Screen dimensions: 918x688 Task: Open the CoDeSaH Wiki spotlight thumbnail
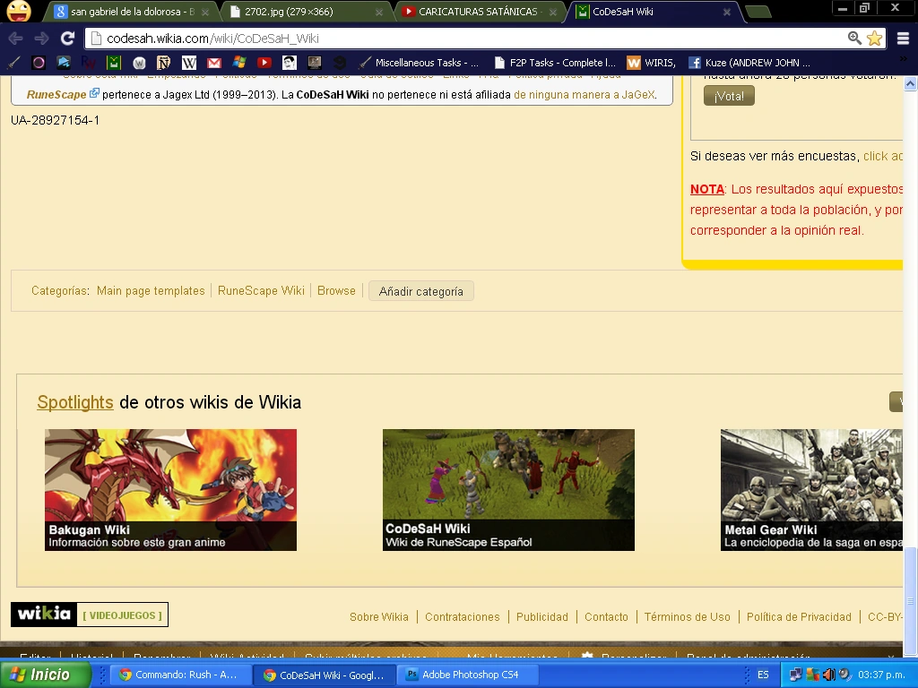[508, 490]
